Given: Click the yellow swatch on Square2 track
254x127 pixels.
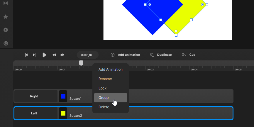Looking at the screenshot, I should pyautogui.click(x=63, y=113).
